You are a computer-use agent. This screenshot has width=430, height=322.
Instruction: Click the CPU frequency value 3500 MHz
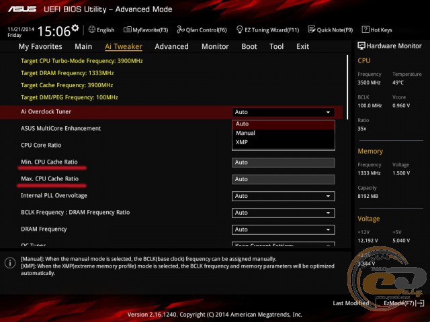(369, 83)
